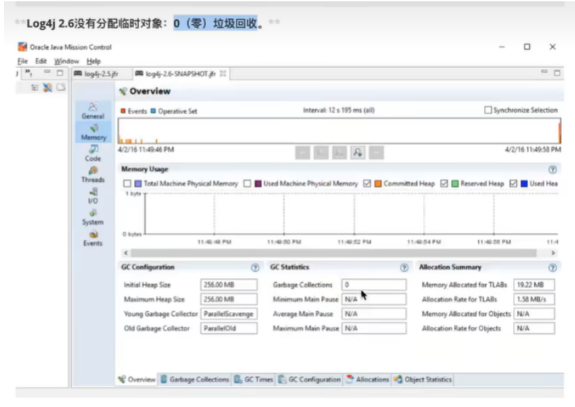Switch to the Garbage Collections bottom tab
The width and height of the screenshot is (575, 407).
click(195, 379)
